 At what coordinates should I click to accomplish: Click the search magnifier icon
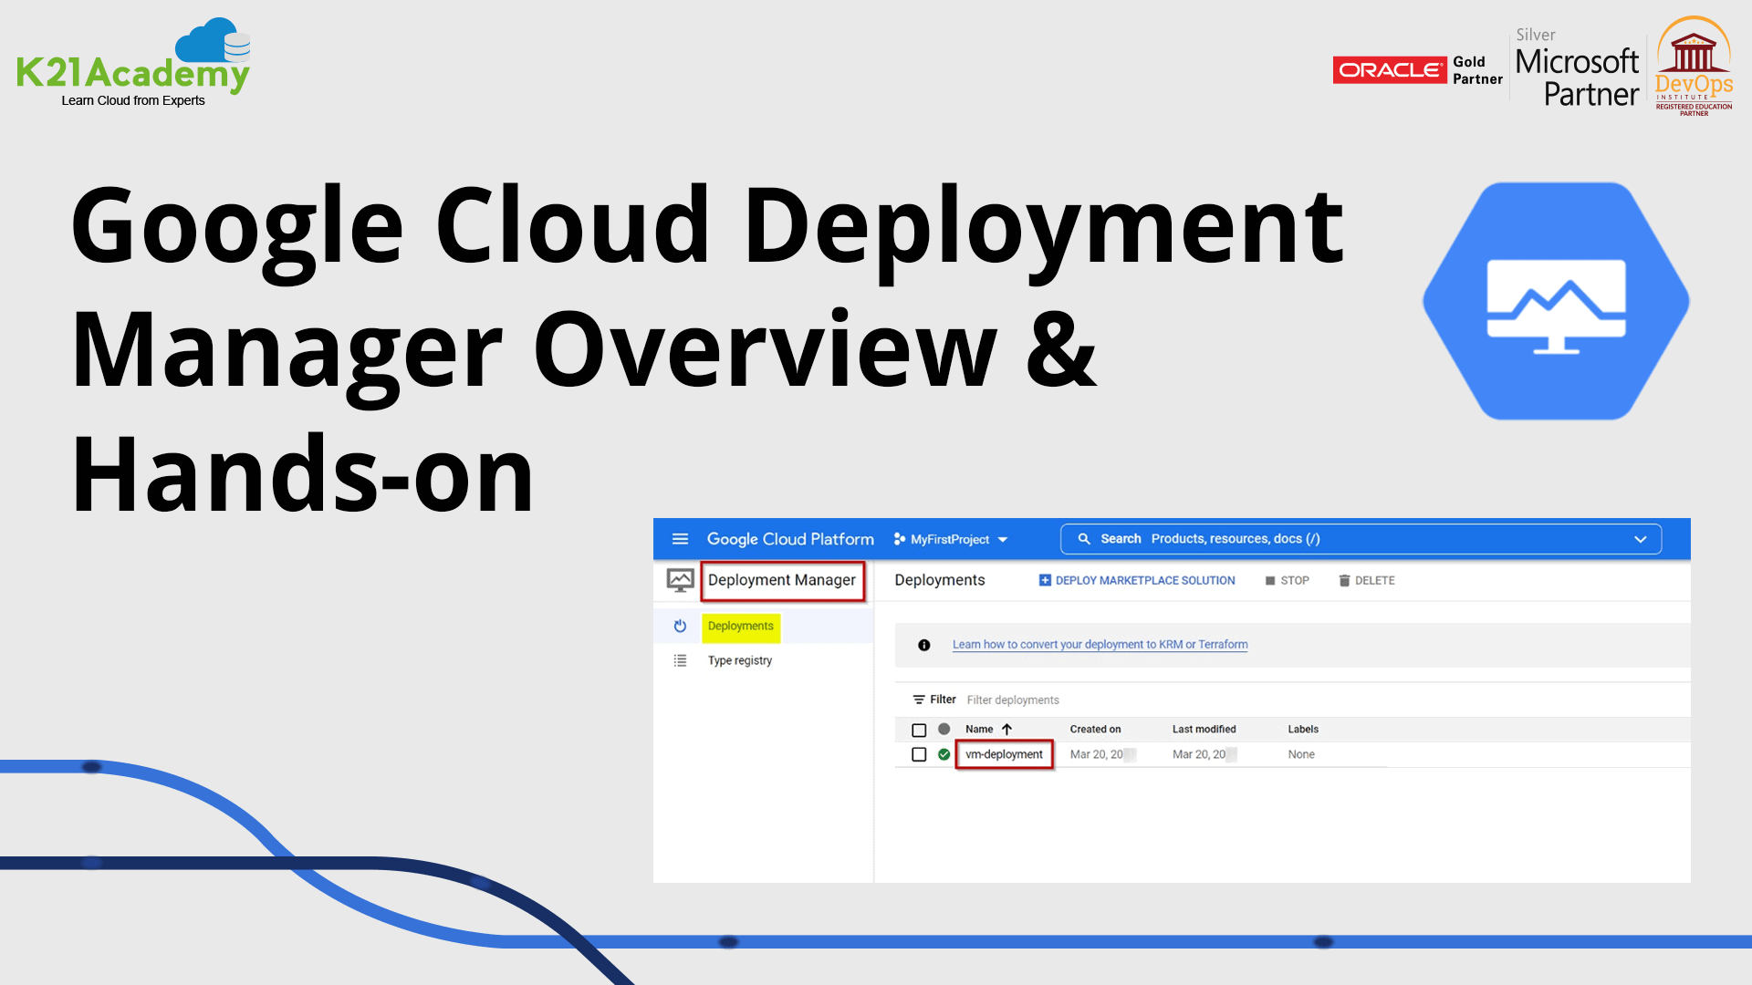tap(1084, 539)
